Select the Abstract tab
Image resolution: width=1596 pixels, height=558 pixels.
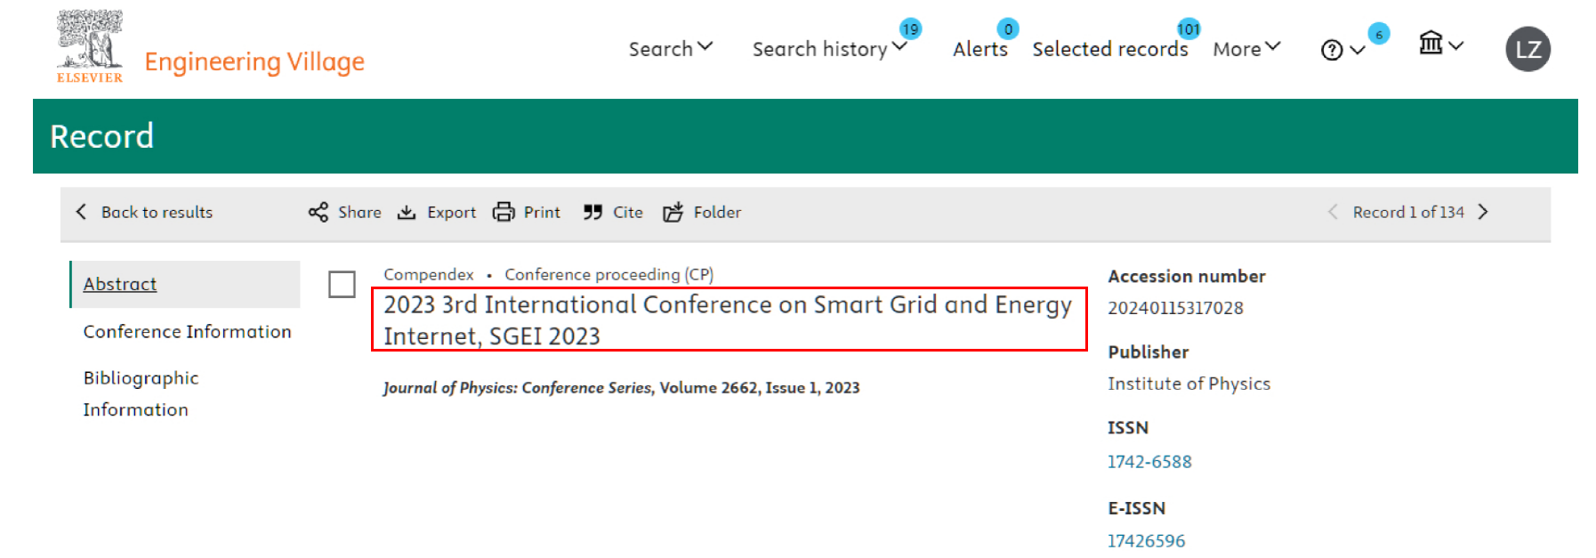[185, 284]
